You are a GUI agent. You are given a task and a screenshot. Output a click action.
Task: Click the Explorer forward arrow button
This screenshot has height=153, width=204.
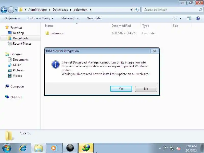11,10
